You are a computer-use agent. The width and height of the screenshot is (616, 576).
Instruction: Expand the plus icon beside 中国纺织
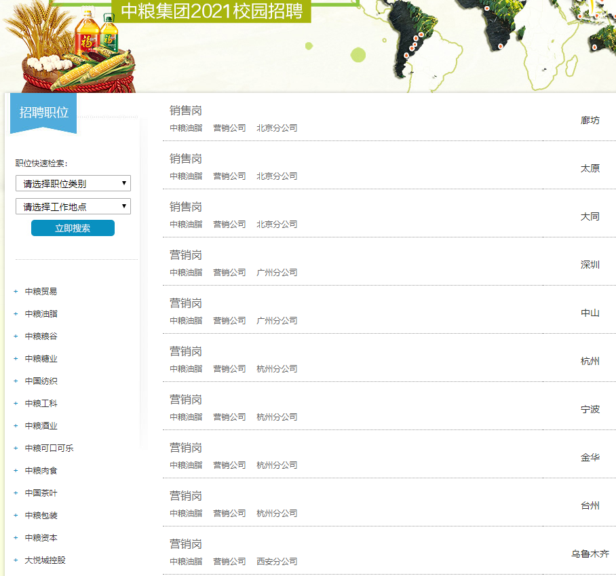point(16,381)
